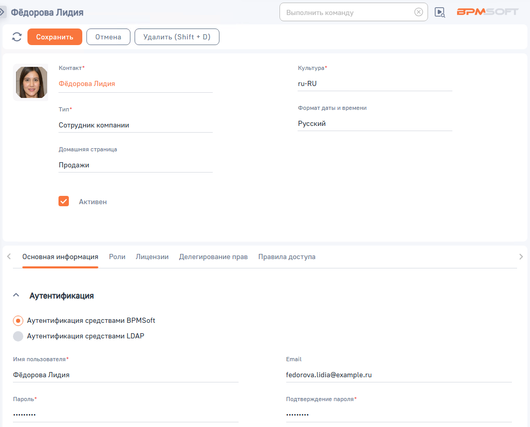Open the Тип dropdown field
The image size is (530, 427).
point(136,125)
